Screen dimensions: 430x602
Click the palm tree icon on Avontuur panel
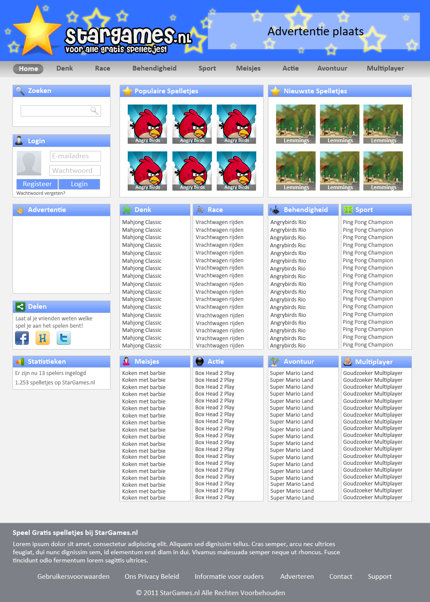click(275, 362)
